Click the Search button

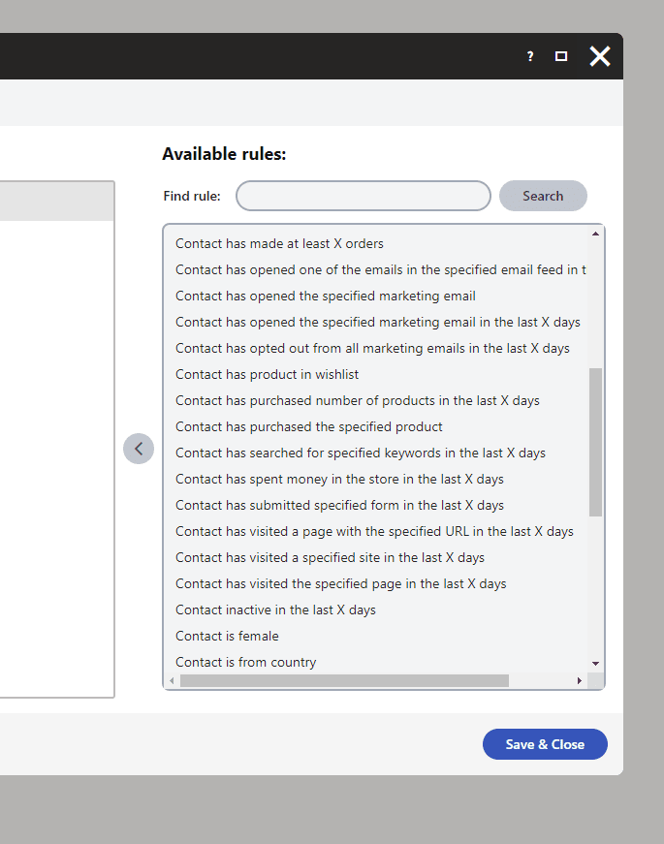tap(543, 196)
